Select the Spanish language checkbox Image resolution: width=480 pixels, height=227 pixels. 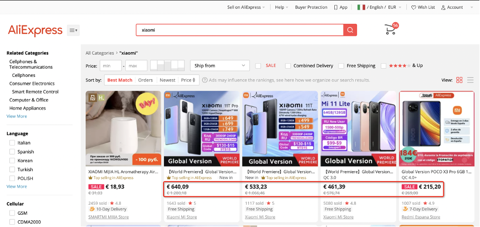click(12, 152)
